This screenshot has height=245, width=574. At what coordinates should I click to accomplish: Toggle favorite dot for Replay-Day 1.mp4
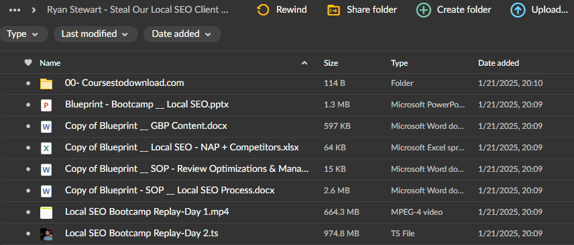click(28, 212)
